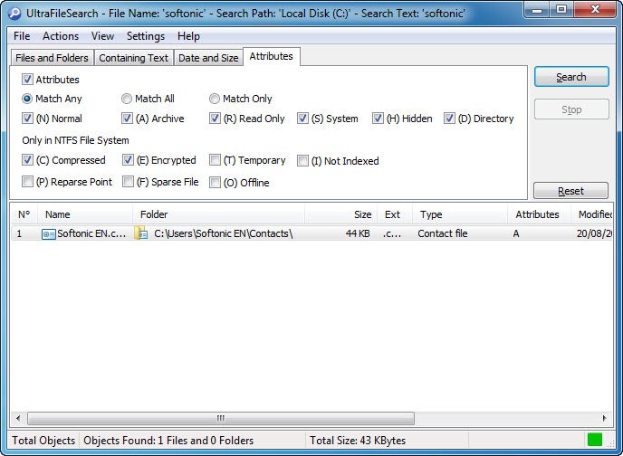The image size is (623, 456).
Task: Sort by the Attributes column header
Action: pyautogui.click(x=539, y=214)
